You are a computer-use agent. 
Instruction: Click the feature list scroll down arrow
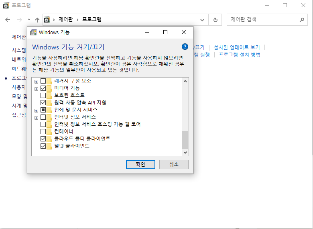pyautogui.click(x=185, y=153)
